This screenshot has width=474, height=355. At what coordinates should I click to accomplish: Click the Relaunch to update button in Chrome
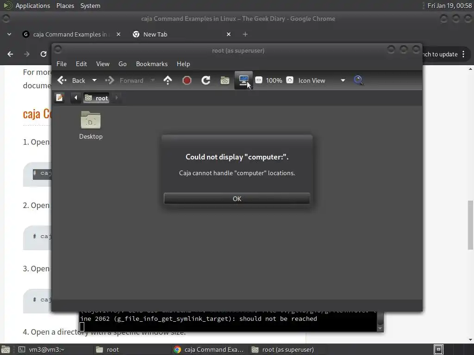pos(440,55)
